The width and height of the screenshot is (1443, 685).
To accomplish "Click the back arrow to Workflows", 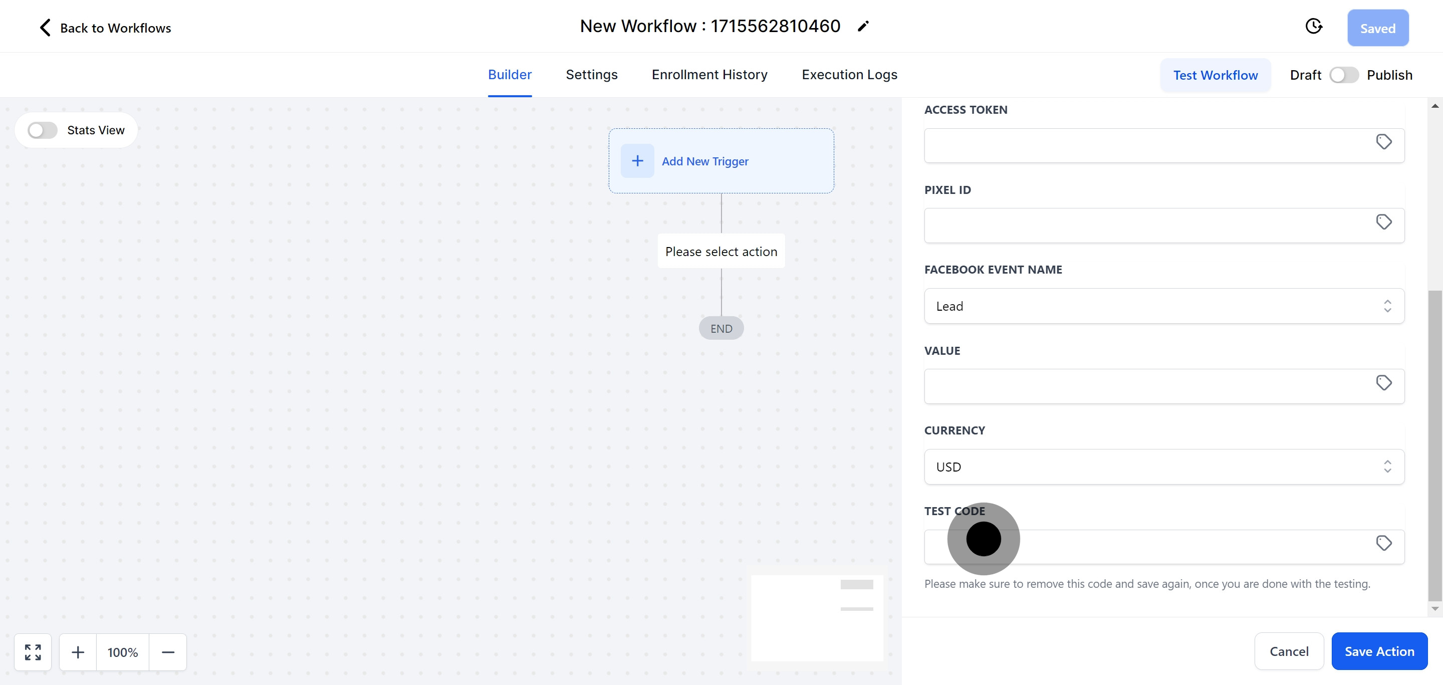I will [46, 28].
